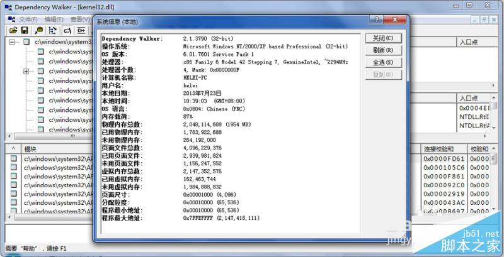This screenshot has width=504, height=257.
Task: Click the 0x0804: Chinese (PRC) language value
Action: coord(214,109)
